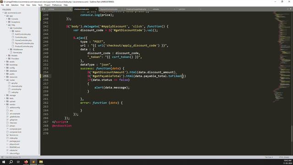Open the Preferences menu
The height and width of the screenshot is (165, 293).
tap(57, 5)
